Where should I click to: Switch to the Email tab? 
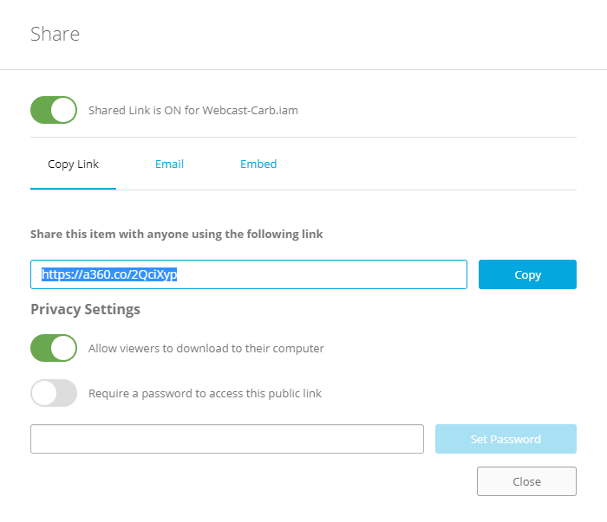click(x=169, y=164)
